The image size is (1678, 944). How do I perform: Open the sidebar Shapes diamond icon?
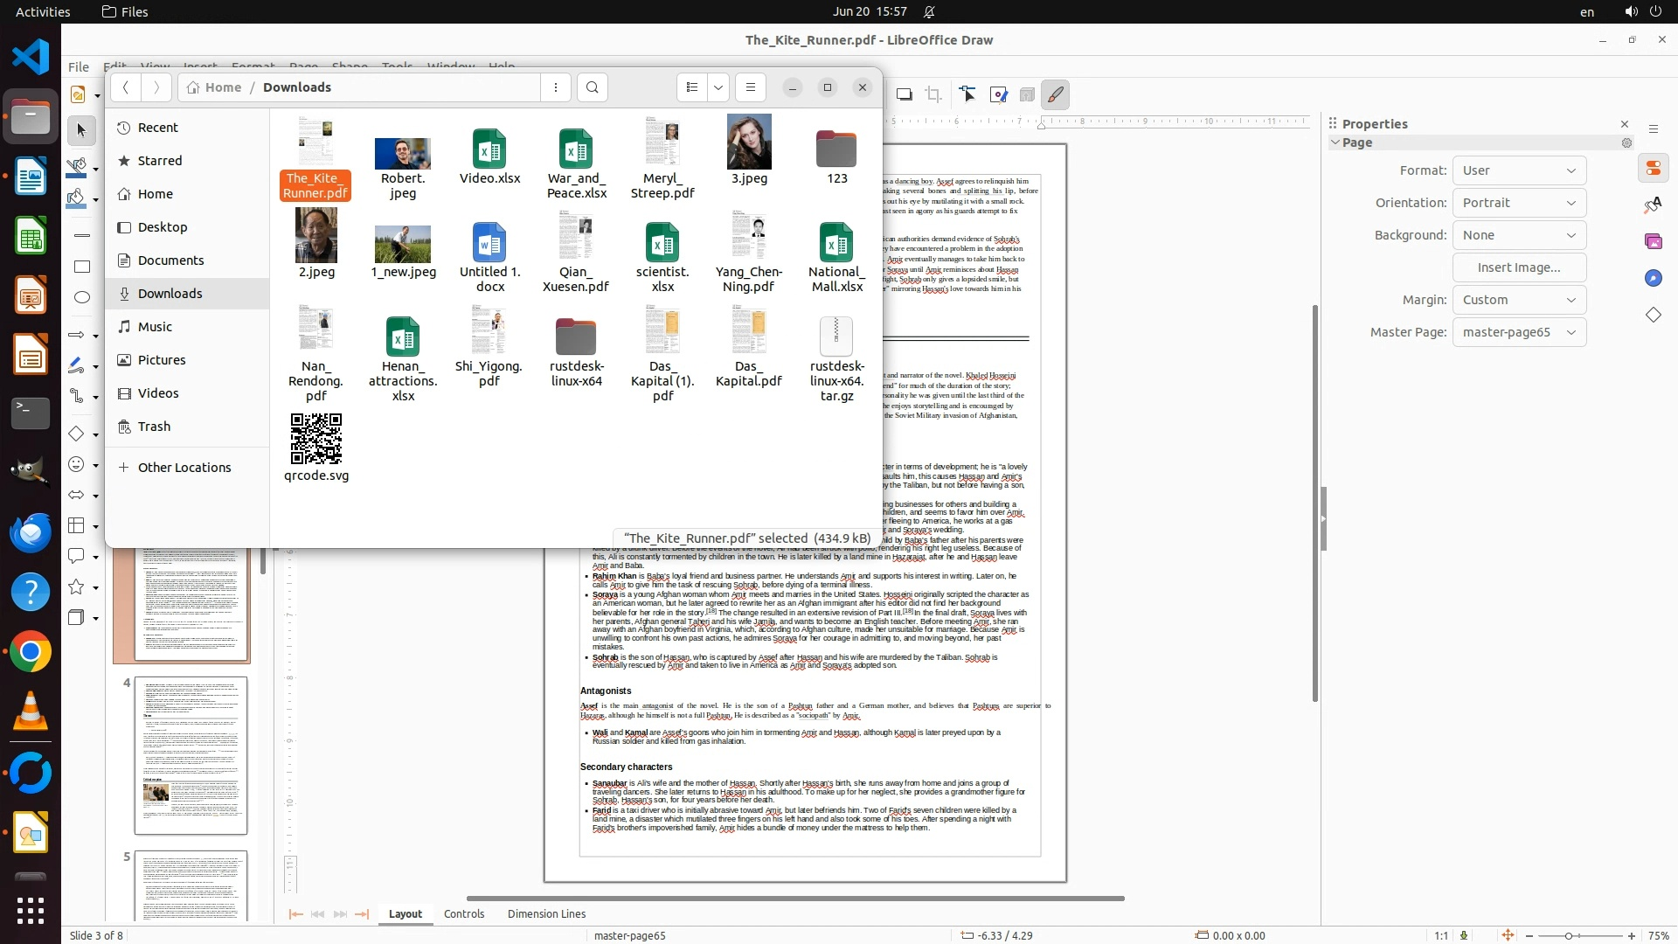(x=1653, y=315)
